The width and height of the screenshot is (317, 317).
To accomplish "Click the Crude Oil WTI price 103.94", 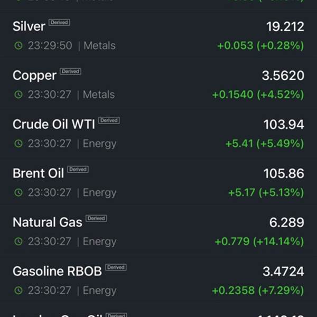I will (284, 124).
